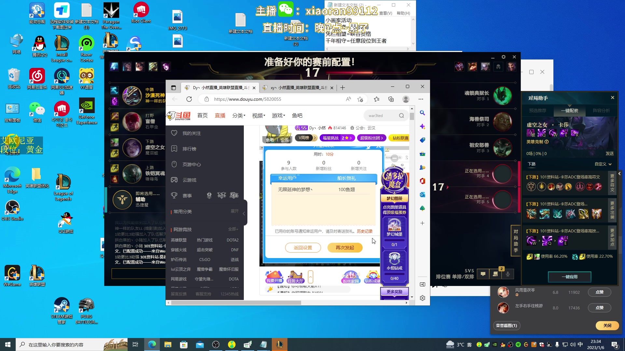Open File Explorer from the taskbar
Image resolution: width=625 pixels, height=351 pixels.
click(168, 344)
